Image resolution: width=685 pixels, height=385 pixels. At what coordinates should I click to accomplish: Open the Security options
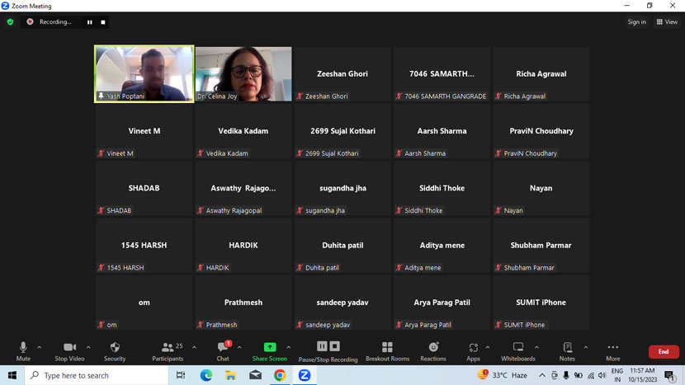(x=115, y=350)
